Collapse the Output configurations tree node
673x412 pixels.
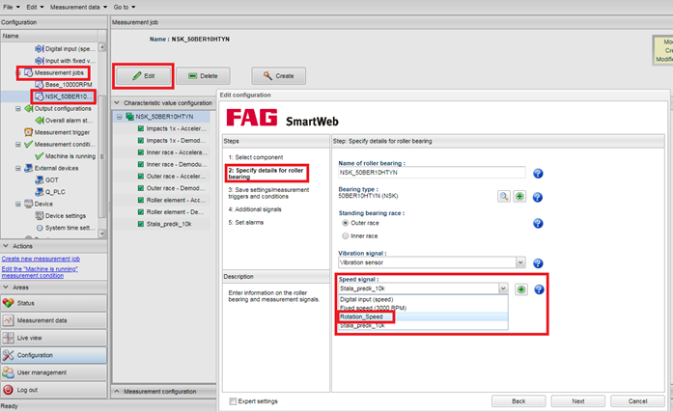click(18, 108)
